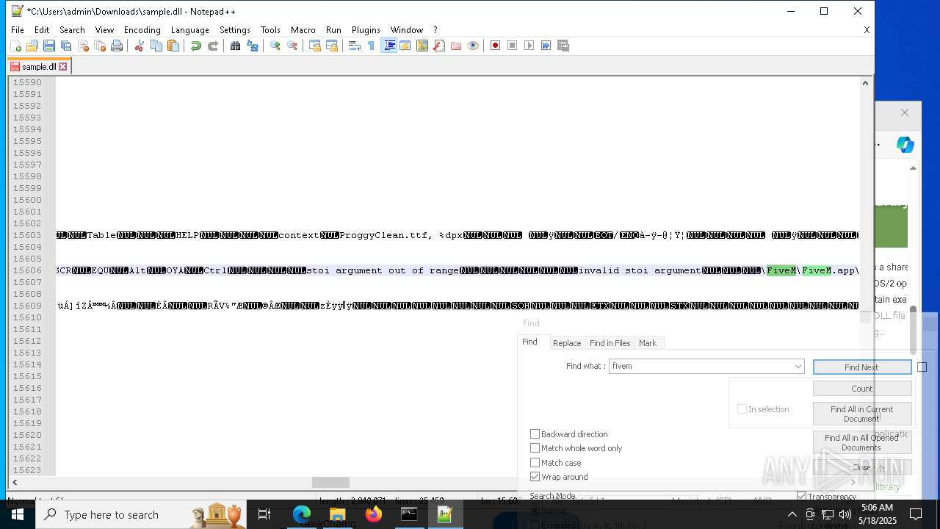Screen dimensions: 940x529
Task: Open File Explorer from the taskbar
Action: coord(337,514)
